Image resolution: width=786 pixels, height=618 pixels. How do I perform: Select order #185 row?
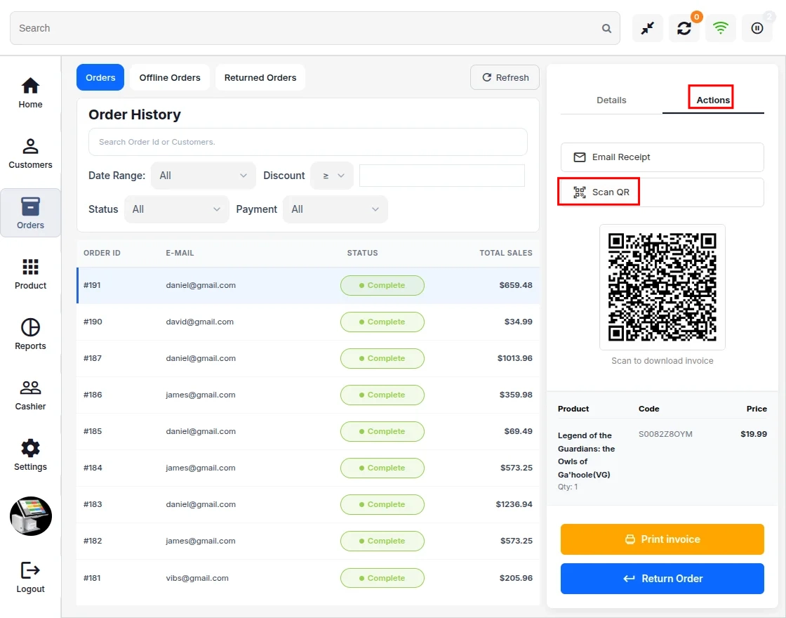[308, 431]
